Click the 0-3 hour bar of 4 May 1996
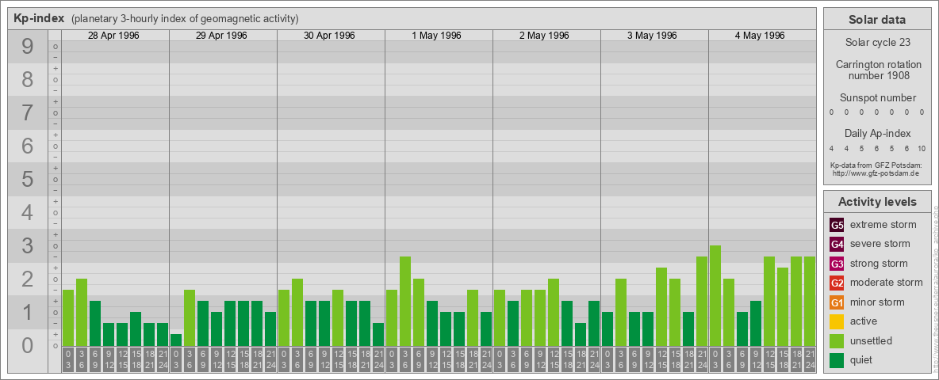The image size is (939, 380). click(715, 296)
